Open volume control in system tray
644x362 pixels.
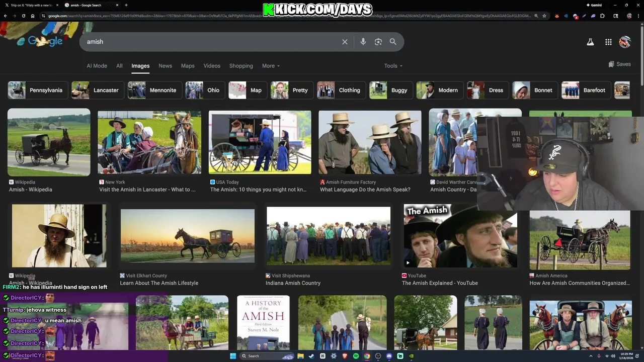coord(612,356)
